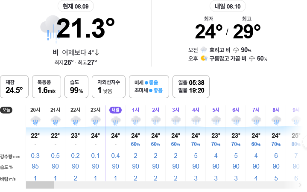Image resolution: width=307 pixels, height=192 pixels.
Task: Open the 일출 05:38 일몰 19:20 card
Action: point(191,87)
